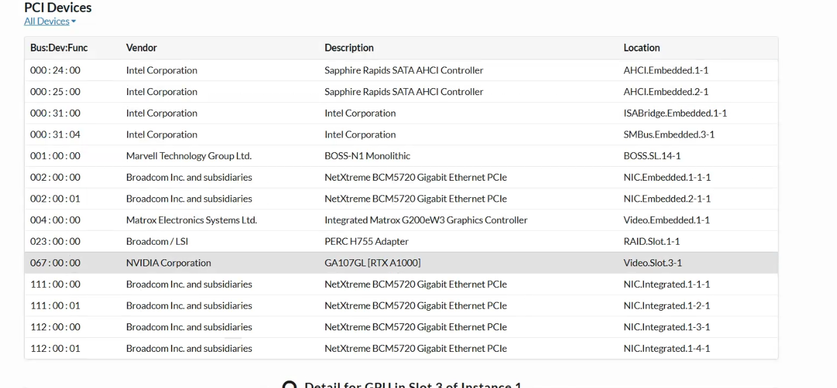Click the Bus:Dev:Func column header

click(x=59, y=48)
